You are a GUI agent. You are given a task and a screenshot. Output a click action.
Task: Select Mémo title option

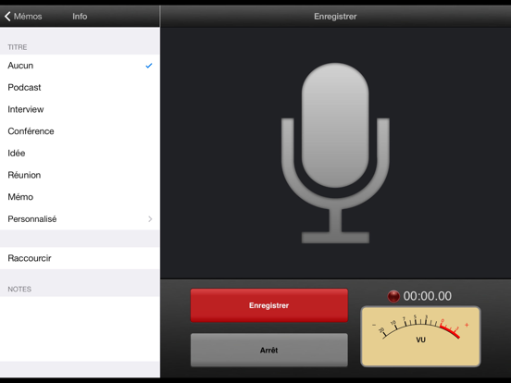coord(80,197)
